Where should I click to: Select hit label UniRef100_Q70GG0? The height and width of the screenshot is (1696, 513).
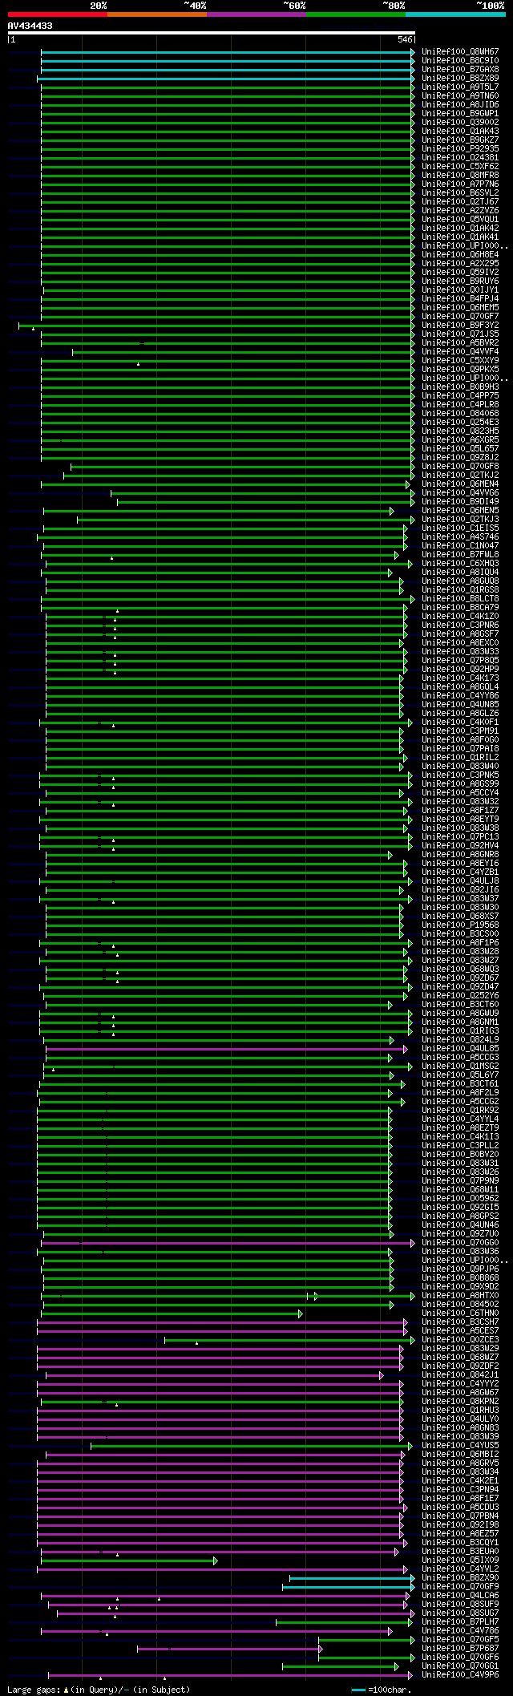coord(460,1242)
